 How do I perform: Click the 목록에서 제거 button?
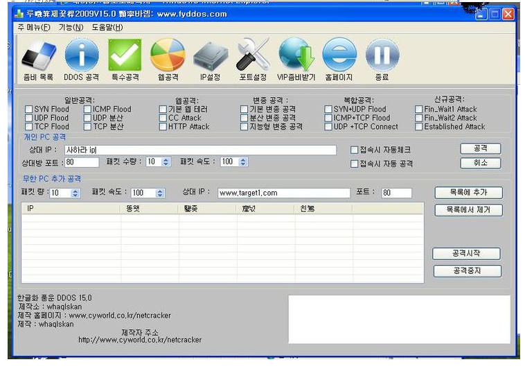[468, 210]
